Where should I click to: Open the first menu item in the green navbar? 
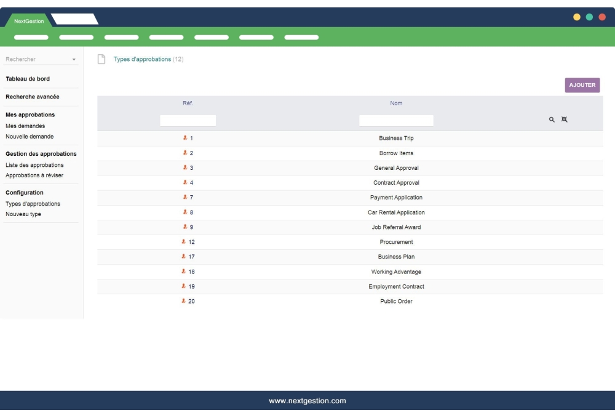pyautogui.click(x=32, y=37)
